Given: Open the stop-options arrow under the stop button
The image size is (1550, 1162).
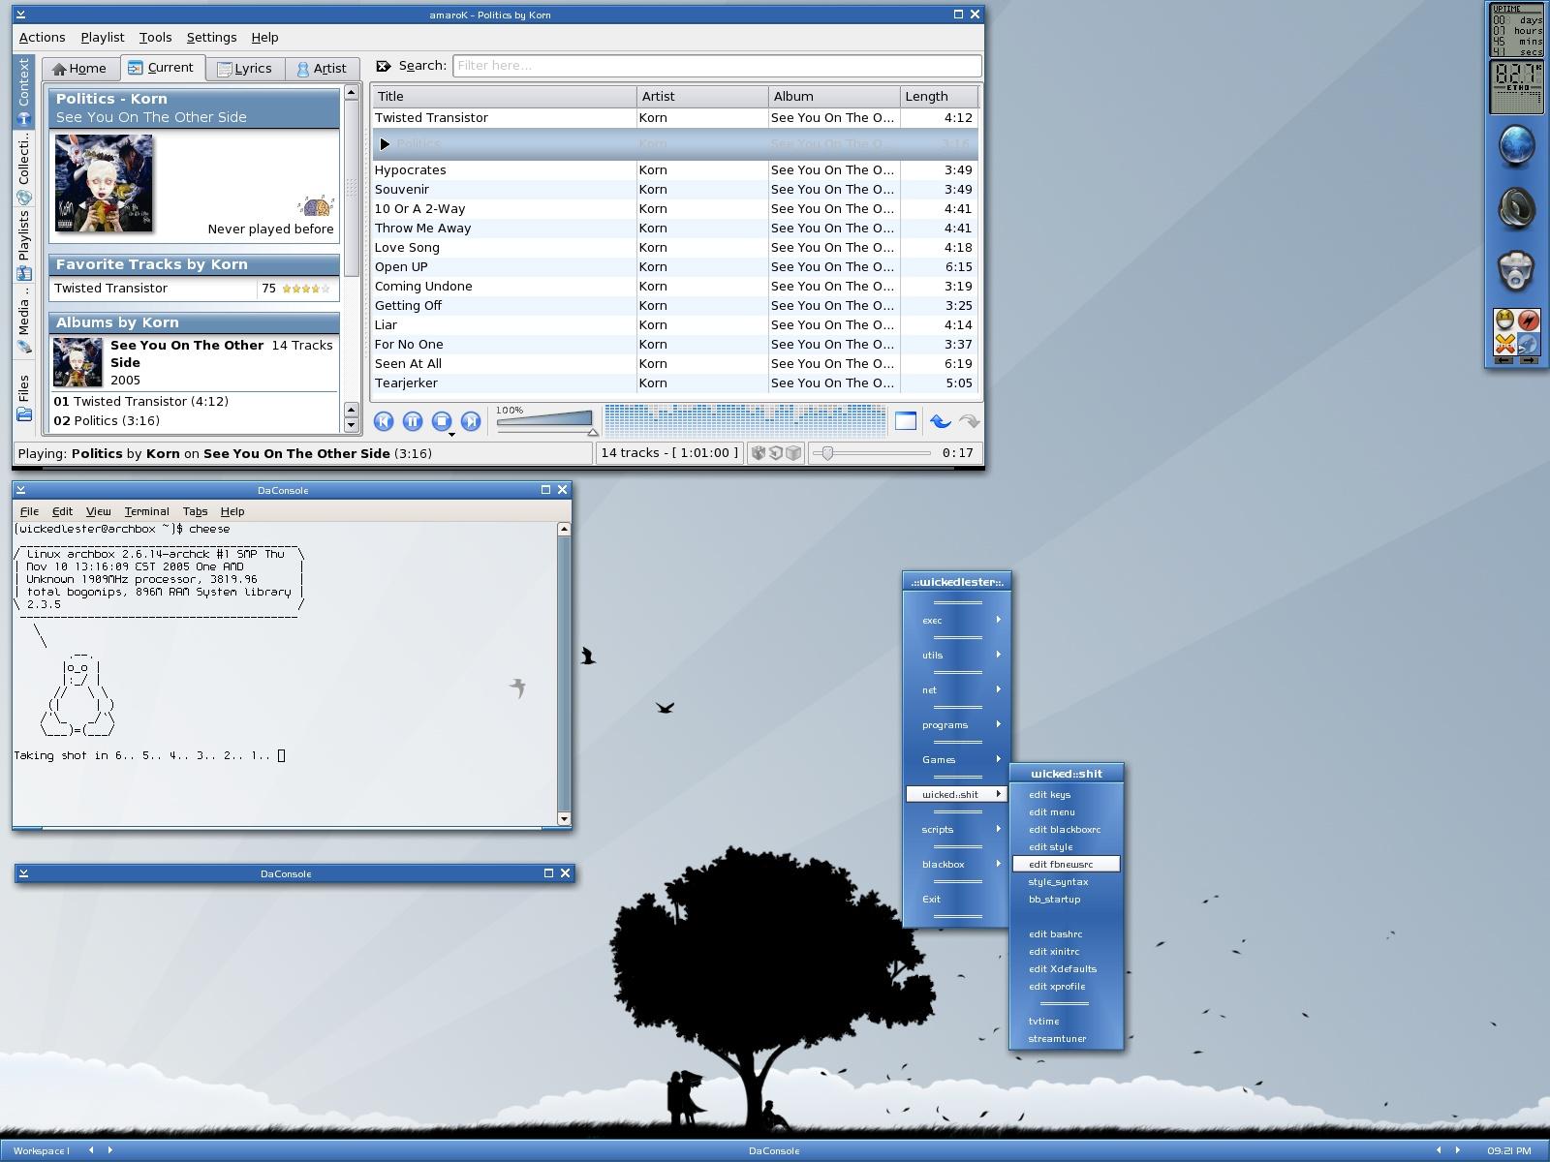Looking at the screenshot, I should [451, 435].
